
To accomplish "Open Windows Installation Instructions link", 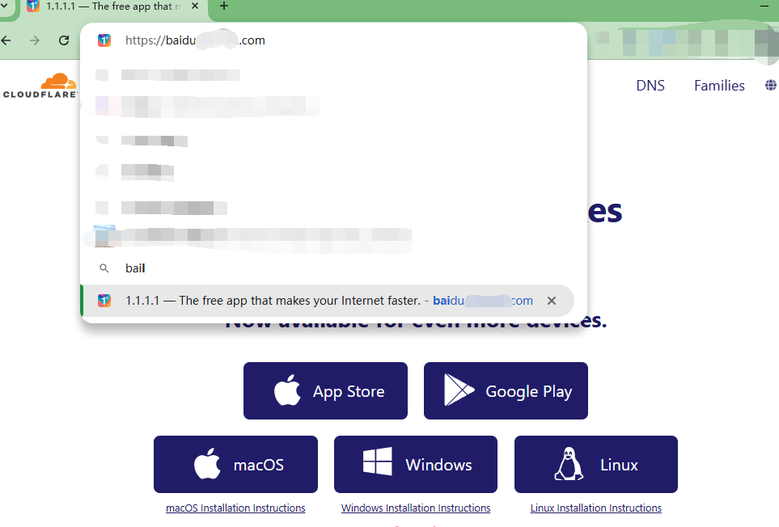I will coord(416,508).
